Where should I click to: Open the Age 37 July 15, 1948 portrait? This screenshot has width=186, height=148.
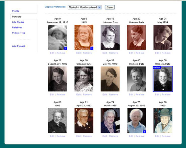pyautogui.click(x=110, y=79)
